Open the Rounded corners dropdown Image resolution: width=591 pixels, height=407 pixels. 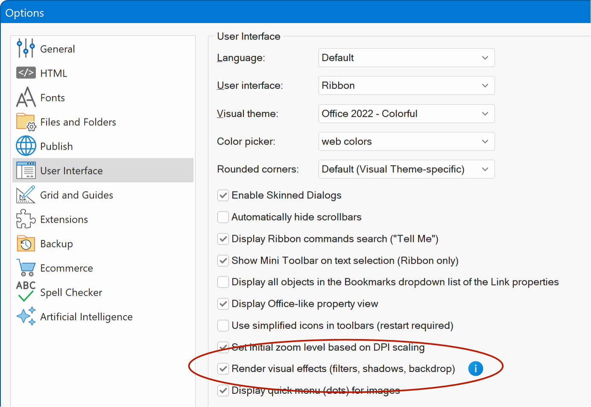(406, 169)
